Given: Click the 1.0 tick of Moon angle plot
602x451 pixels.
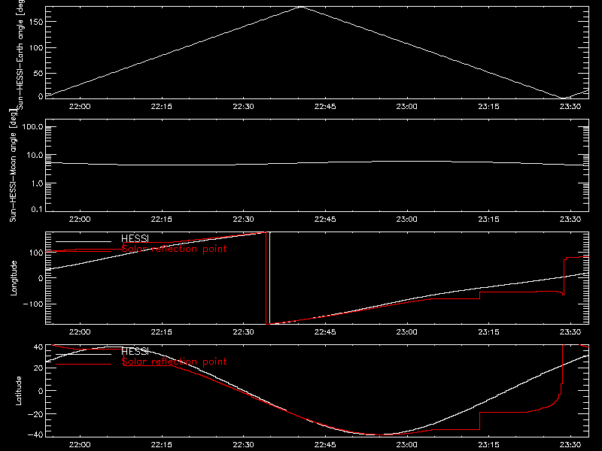Looking at the screenshot, I should [x=37, y=183].
